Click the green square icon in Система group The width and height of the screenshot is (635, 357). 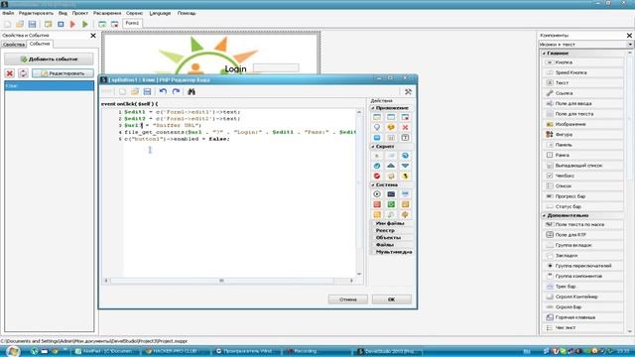(391, 204)
